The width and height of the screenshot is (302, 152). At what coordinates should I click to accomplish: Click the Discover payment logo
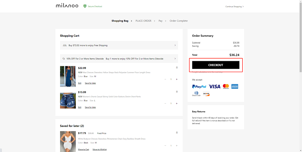[206, 94]
